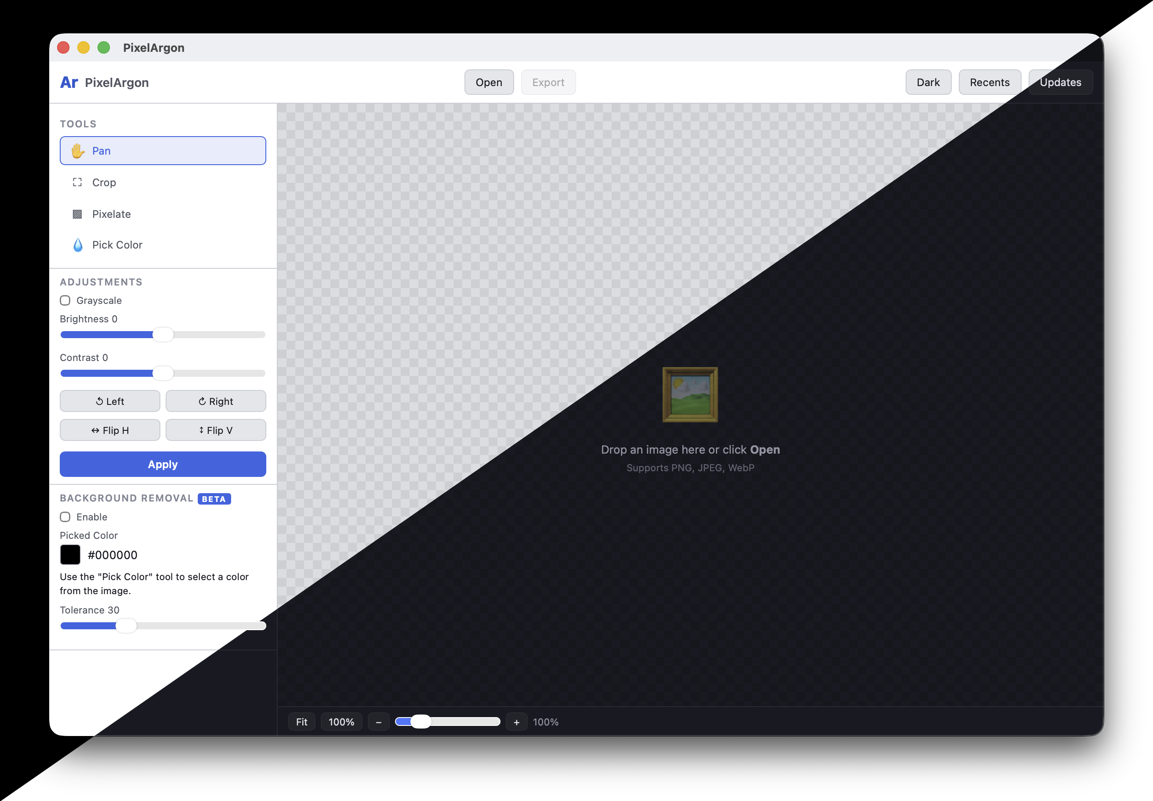Viewport: 1153px width, 801px height.
Task: Open an image file
Action: pyautogui.click(x=489, y=82)
